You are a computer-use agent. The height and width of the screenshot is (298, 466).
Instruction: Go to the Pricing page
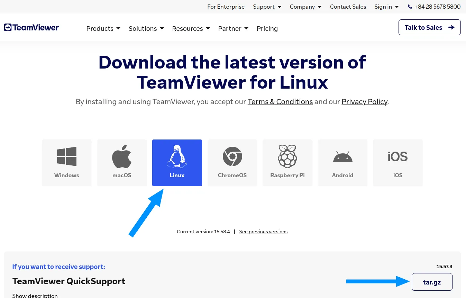click(267, 28)
